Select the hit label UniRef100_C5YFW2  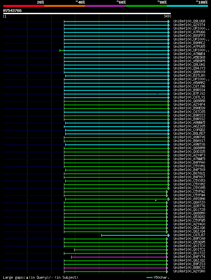click(x=189, y=191)
